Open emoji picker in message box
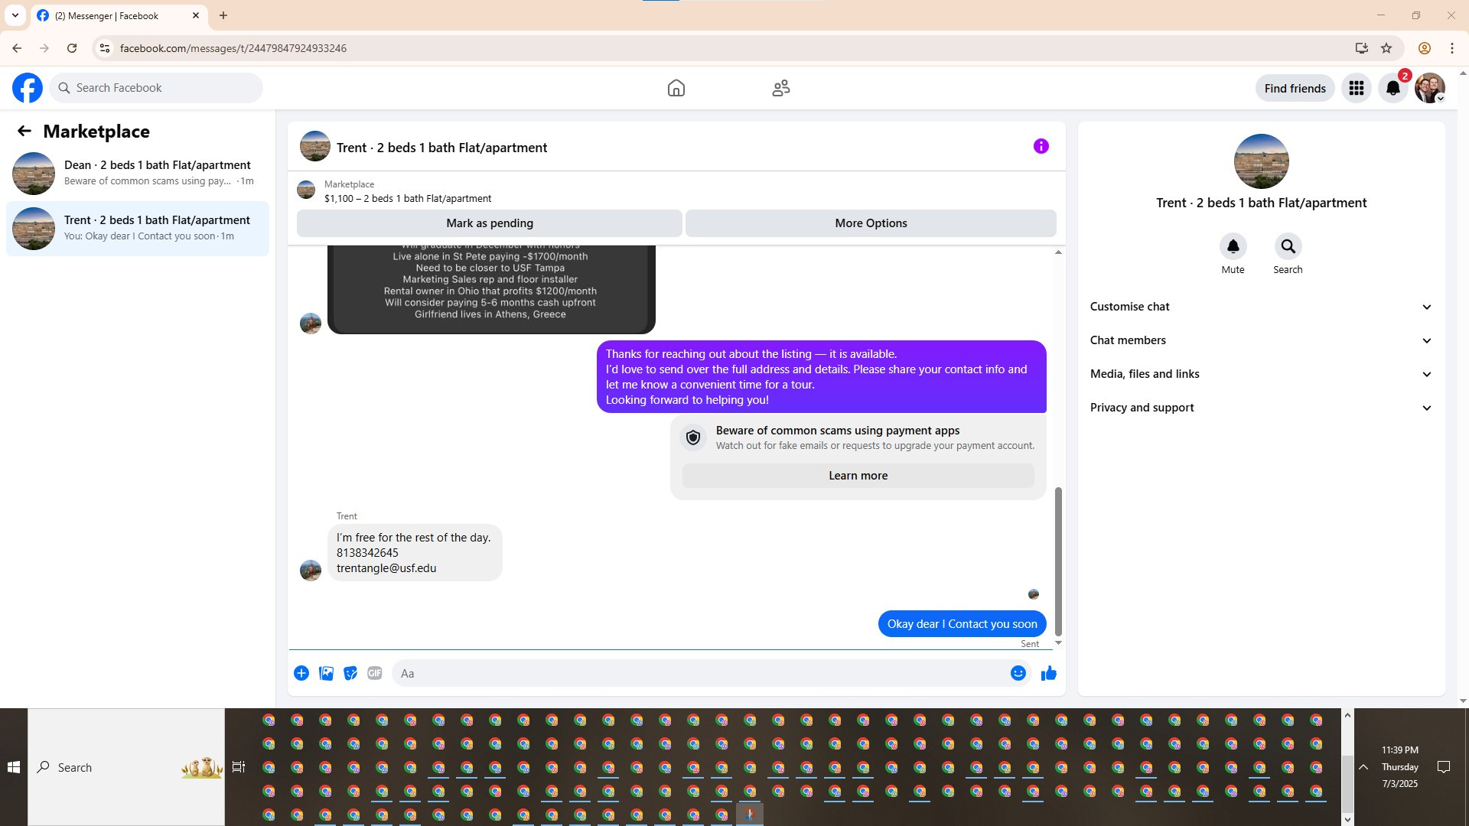 (1018, 673)
